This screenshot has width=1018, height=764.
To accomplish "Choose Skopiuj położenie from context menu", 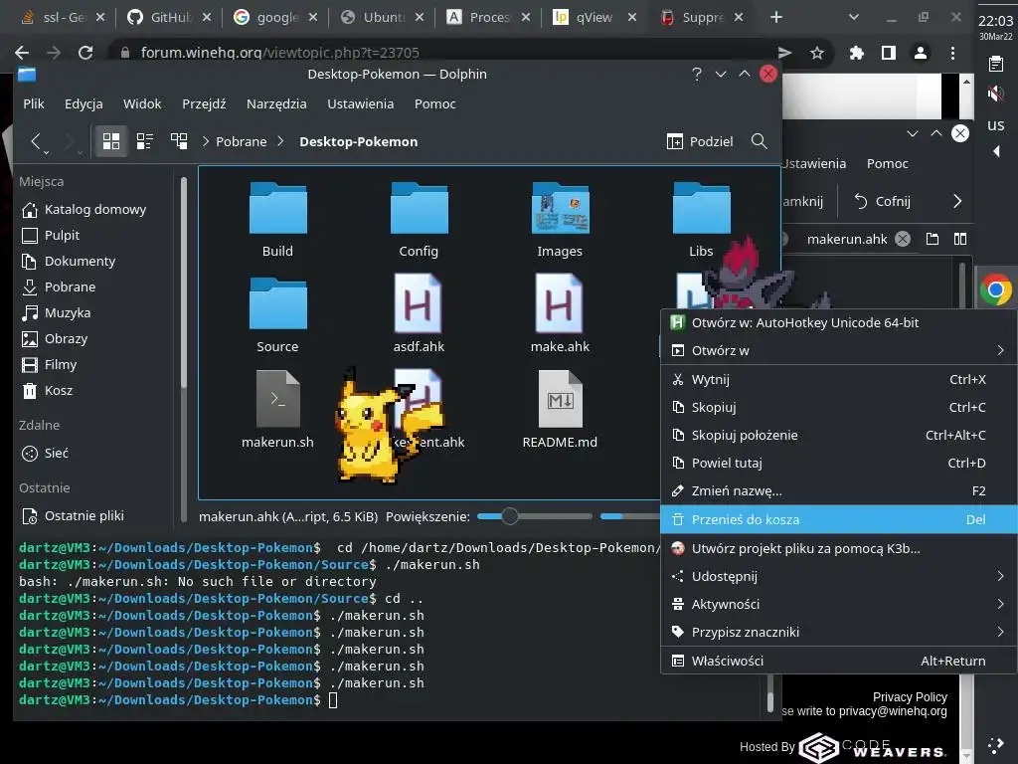I will coord(838,436).
